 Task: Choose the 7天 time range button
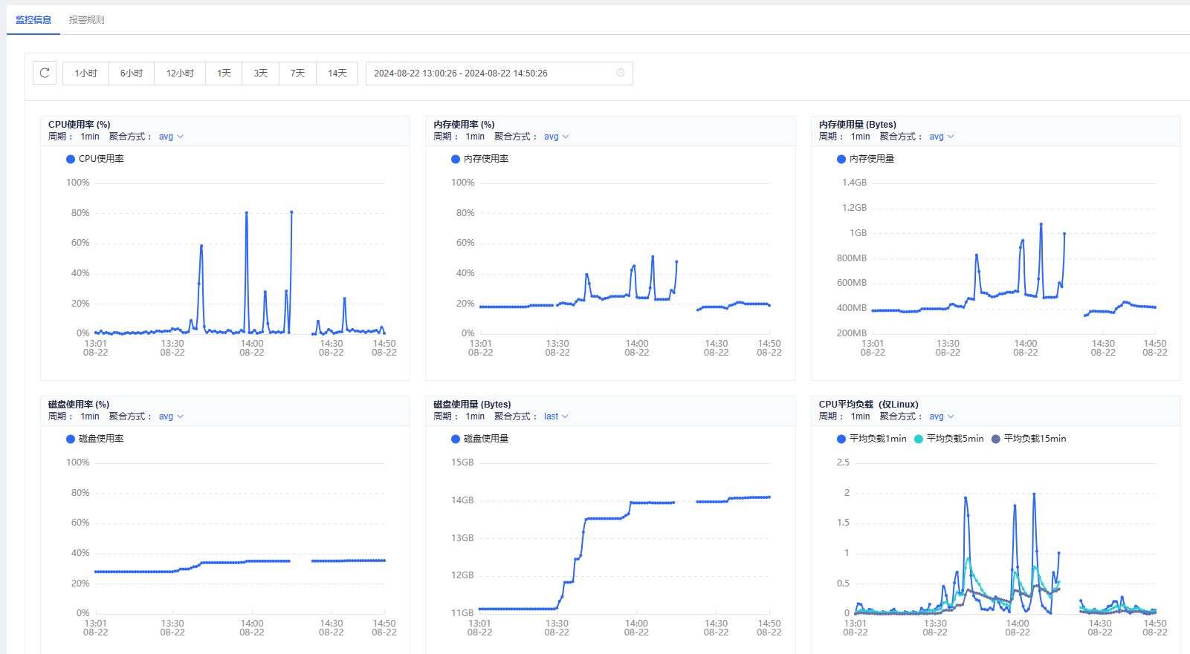pos(297,73)
